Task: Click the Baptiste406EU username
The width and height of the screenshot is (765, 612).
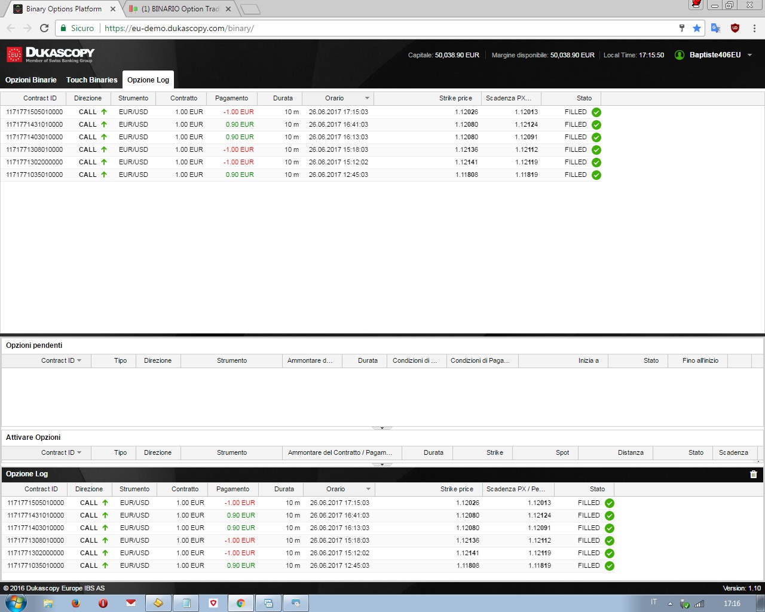Action: pyautogui.click(x=715, y=55)
